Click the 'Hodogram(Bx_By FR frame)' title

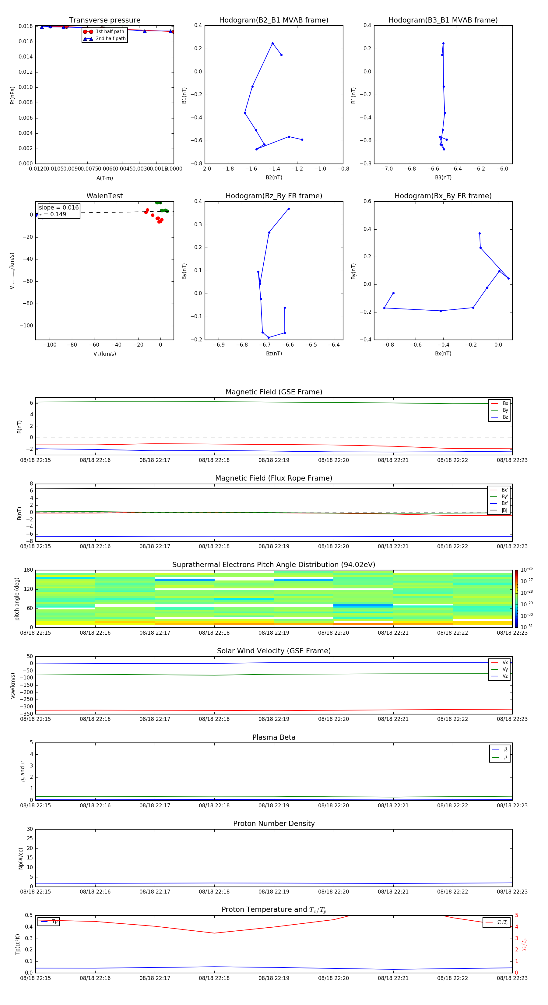click(x=443, y=196)
